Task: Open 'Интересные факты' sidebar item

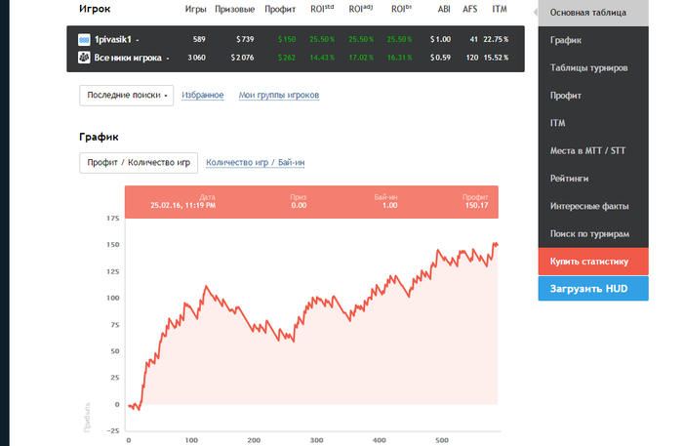Action: click(x=589, y=206)
